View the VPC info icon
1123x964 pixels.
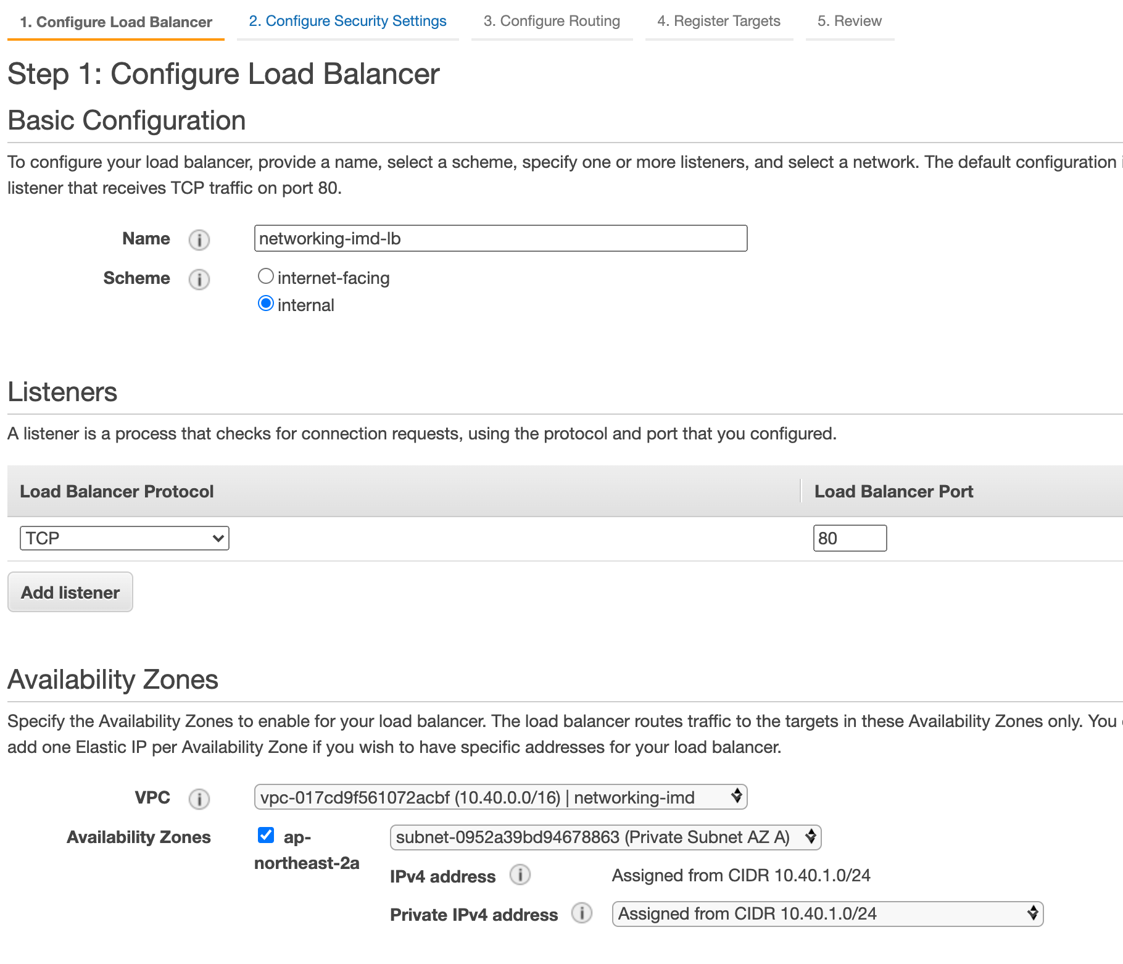(x=199, y=799)
